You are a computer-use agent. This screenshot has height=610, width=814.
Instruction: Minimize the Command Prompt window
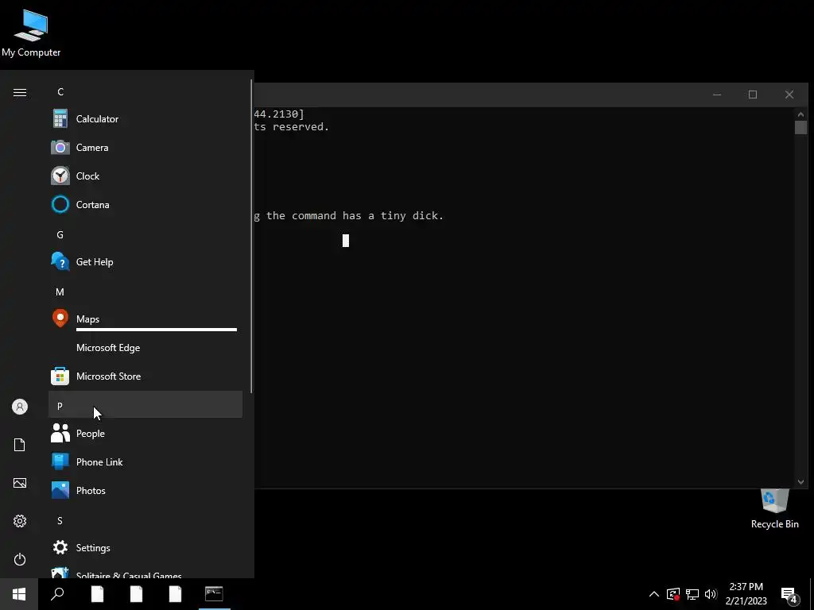[717, 95]
